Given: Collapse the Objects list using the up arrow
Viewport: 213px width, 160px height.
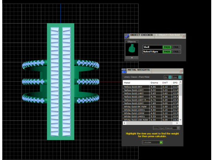Looking at the screenshot, I should [x=132, y=58].
